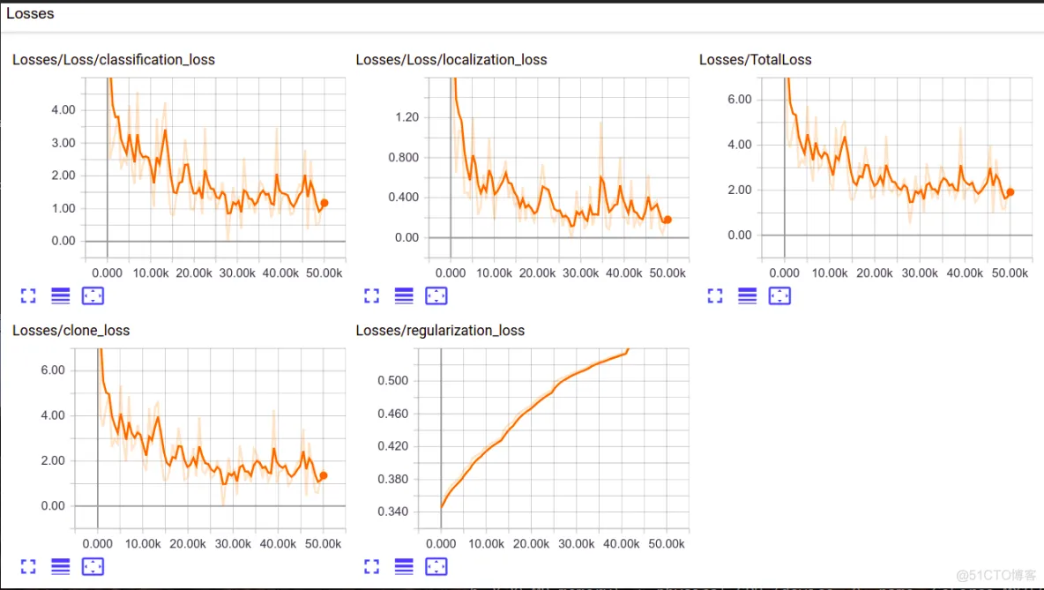Click the 4.00 y-axis label on clone_loss
This screenshot has height=590, width=1044.
(53, 415)
